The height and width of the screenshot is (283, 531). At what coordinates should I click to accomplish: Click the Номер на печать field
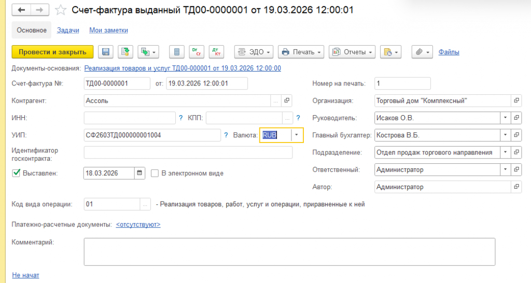[x=402, y=83]
